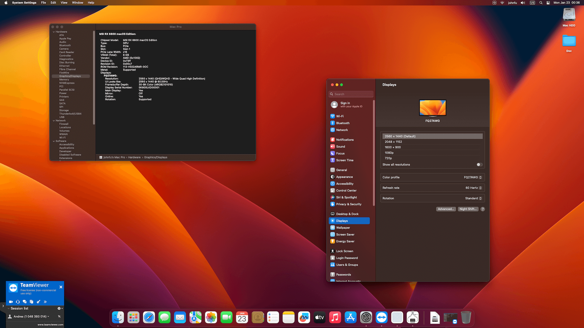This screenshot has height=328, width=584.
Task: Open the Apple menu
Action: click(6, 3)
